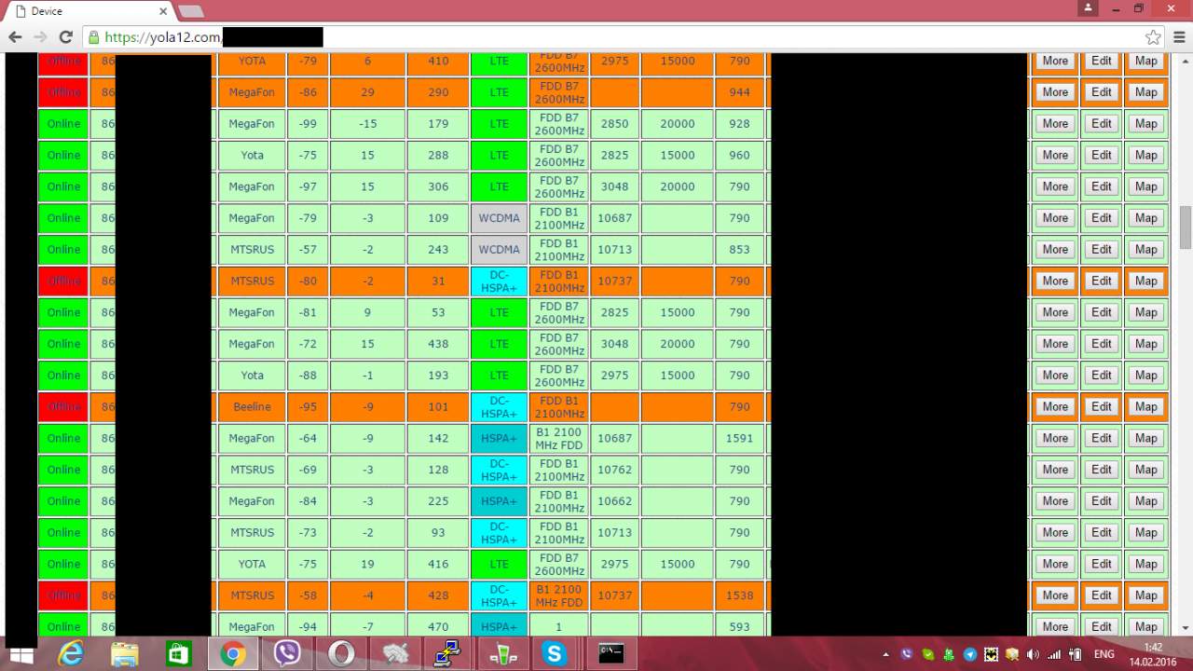The image size is (1193, 671).
Task: Edit the MTSRUS -73 row
Action: (1102, 532)
